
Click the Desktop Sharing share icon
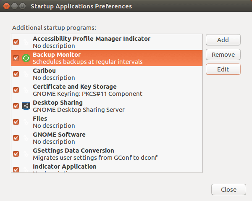click(26, 106)
